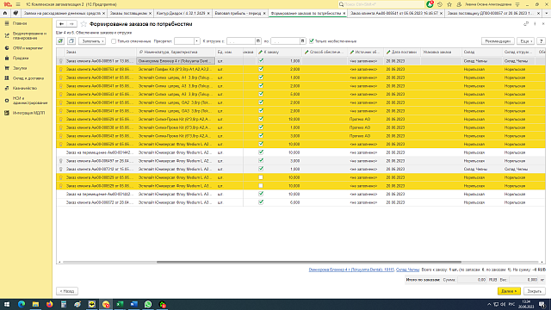Expand the Просрочен field dropdown arrow
Image resolution: width=551 pixels, height=310 pixels.
197,41
